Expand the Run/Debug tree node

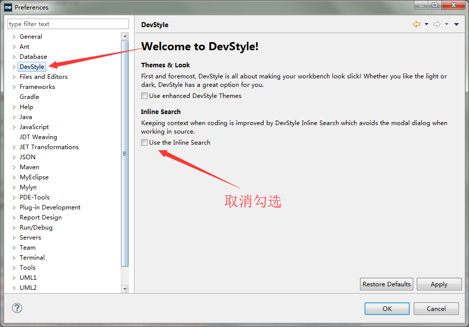tap(14, 228)
